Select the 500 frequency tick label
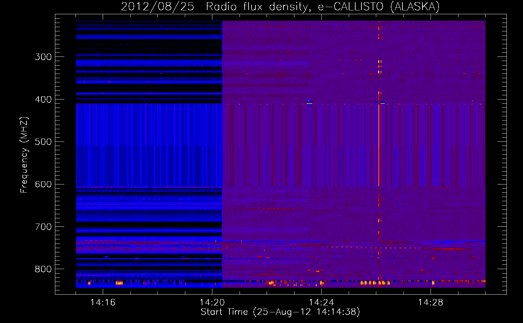This screenshot has height=323, width=523. [43, 142]
